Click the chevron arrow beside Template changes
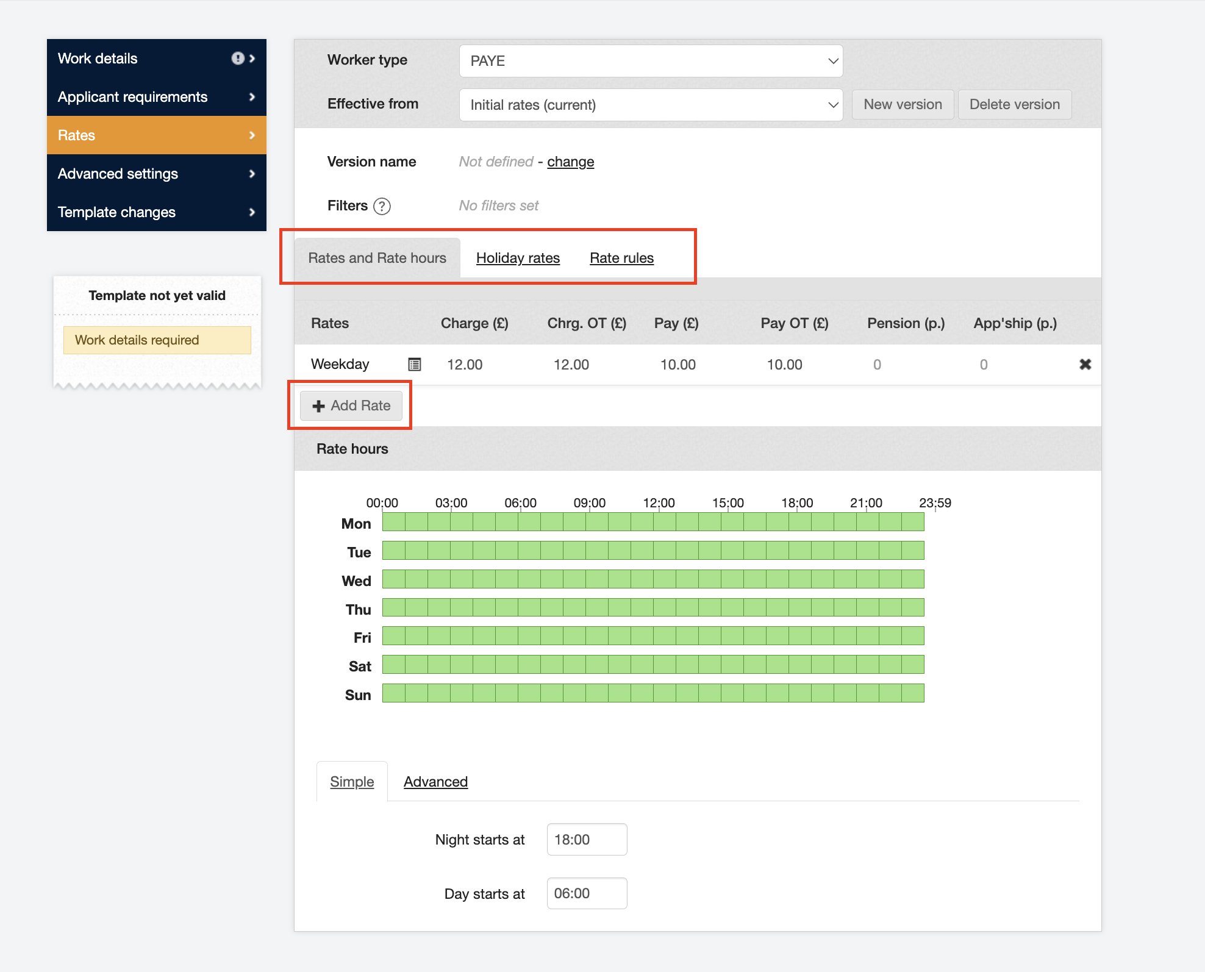 [x=252, y=212]
